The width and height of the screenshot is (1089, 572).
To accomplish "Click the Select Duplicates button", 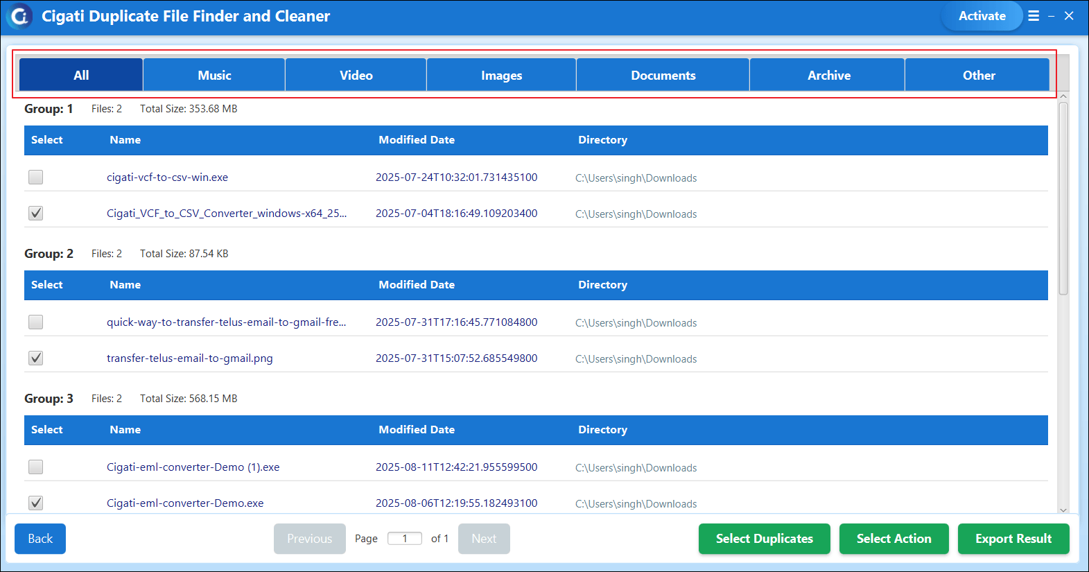I will tap(764, 539).
